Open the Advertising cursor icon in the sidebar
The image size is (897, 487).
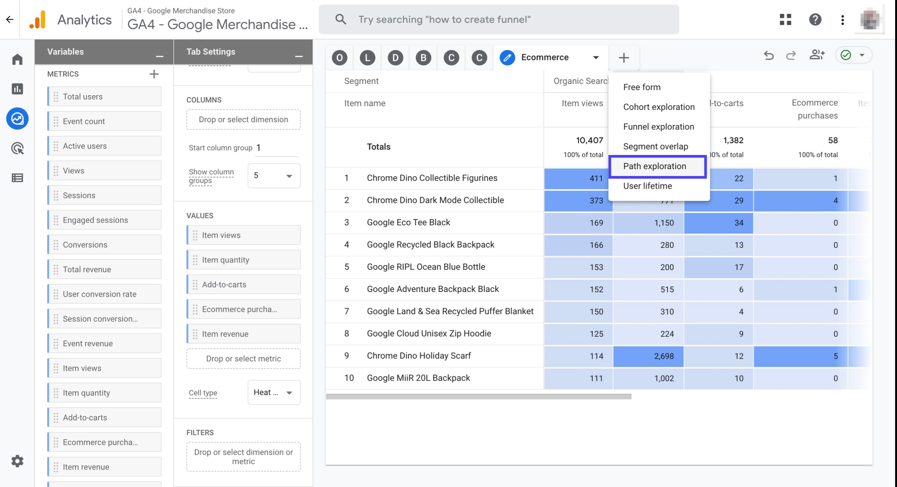click(18, 148)
